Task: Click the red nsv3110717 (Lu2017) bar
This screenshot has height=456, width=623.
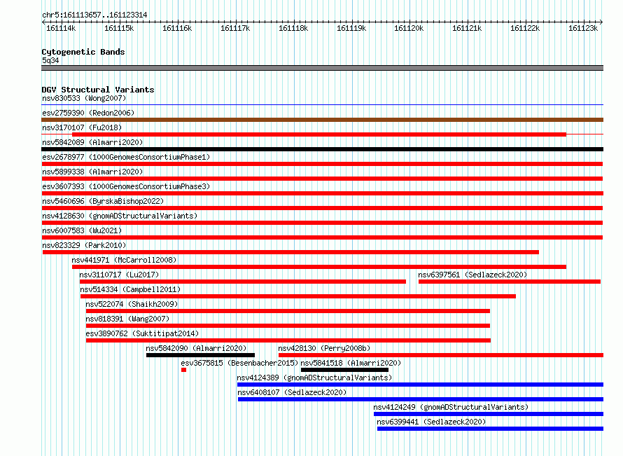Action: tap(243, 282)
